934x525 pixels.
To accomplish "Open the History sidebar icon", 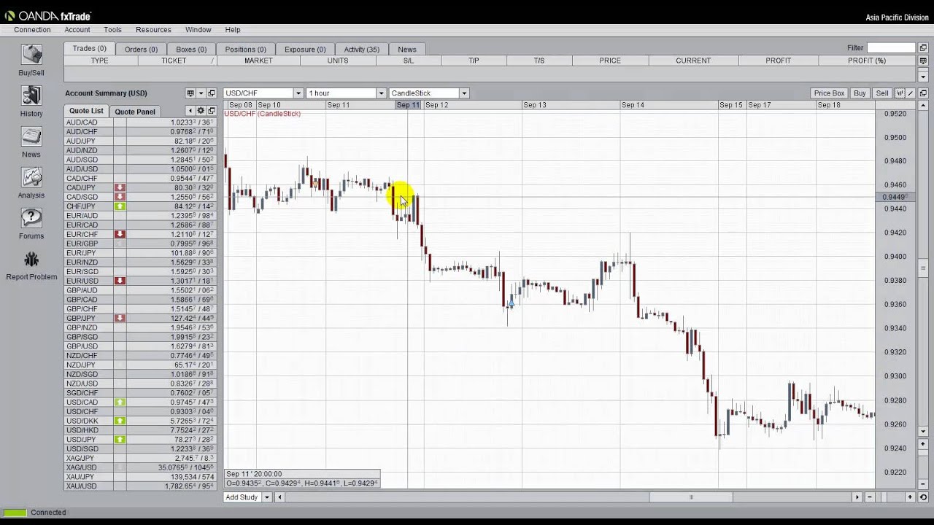I will pos(31,96).
